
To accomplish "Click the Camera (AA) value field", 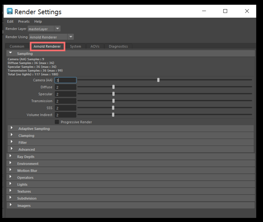I will 65,80.
